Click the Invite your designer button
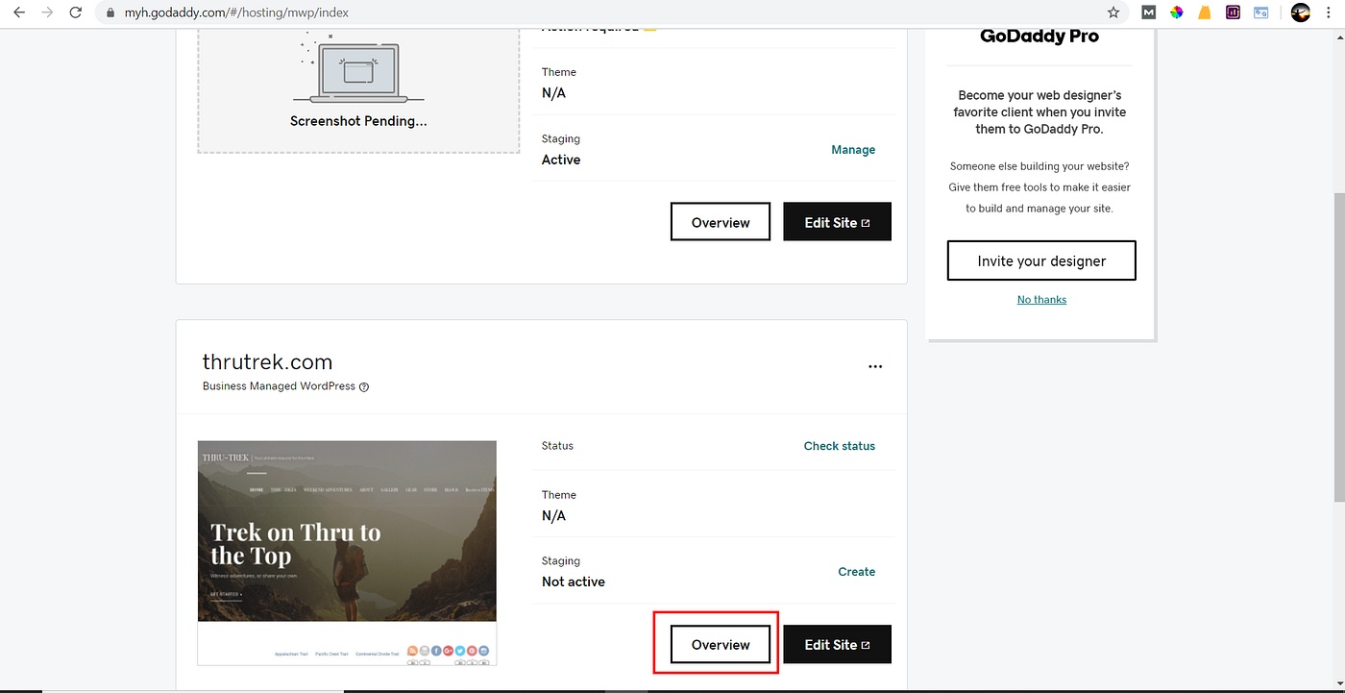1345x693 pixels. coord(1041,260)
